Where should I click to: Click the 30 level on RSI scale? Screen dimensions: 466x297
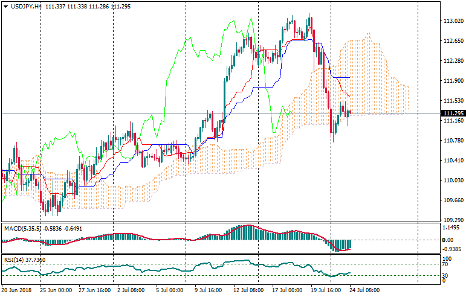445,276
